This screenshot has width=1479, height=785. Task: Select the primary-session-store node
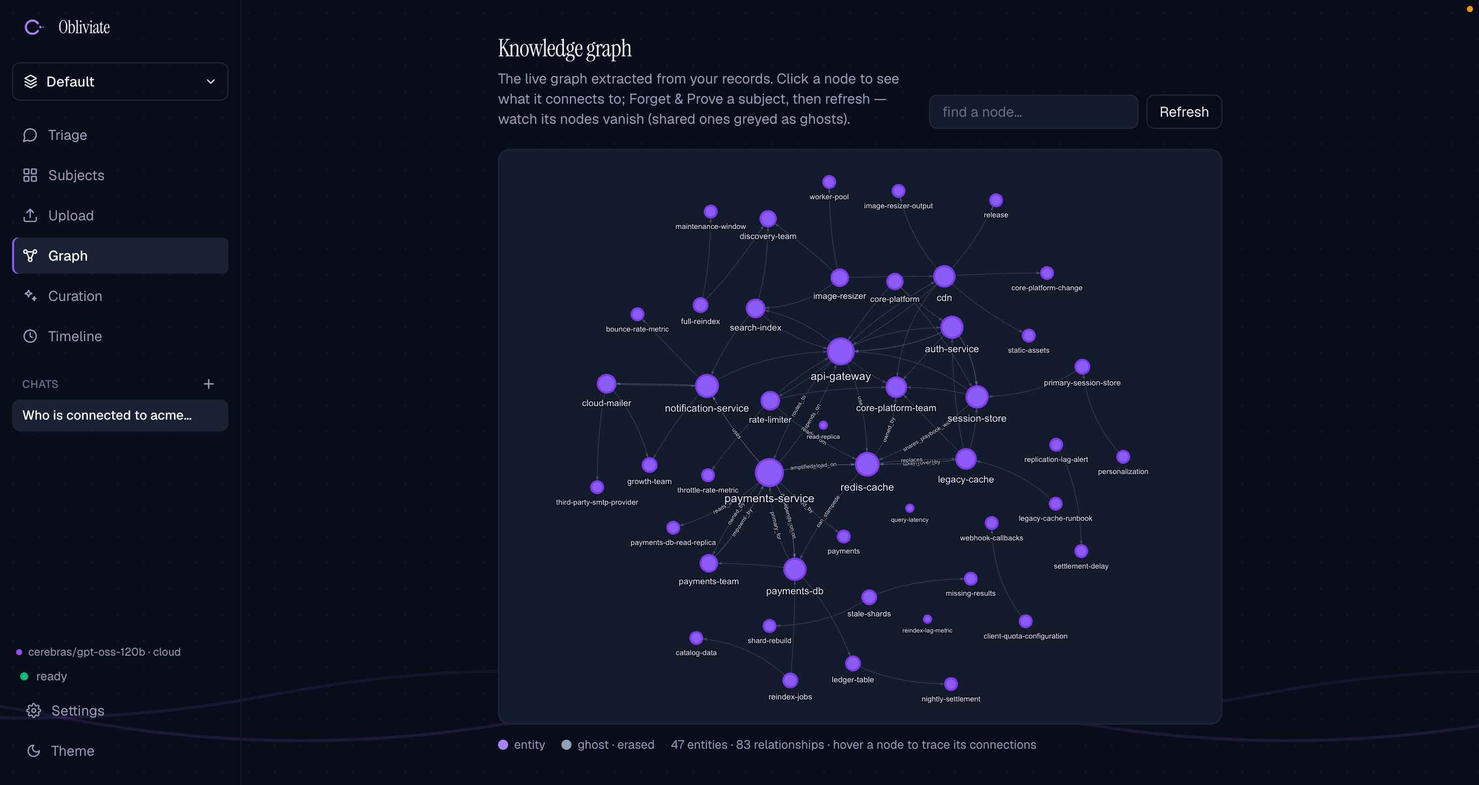point(1082,367)
